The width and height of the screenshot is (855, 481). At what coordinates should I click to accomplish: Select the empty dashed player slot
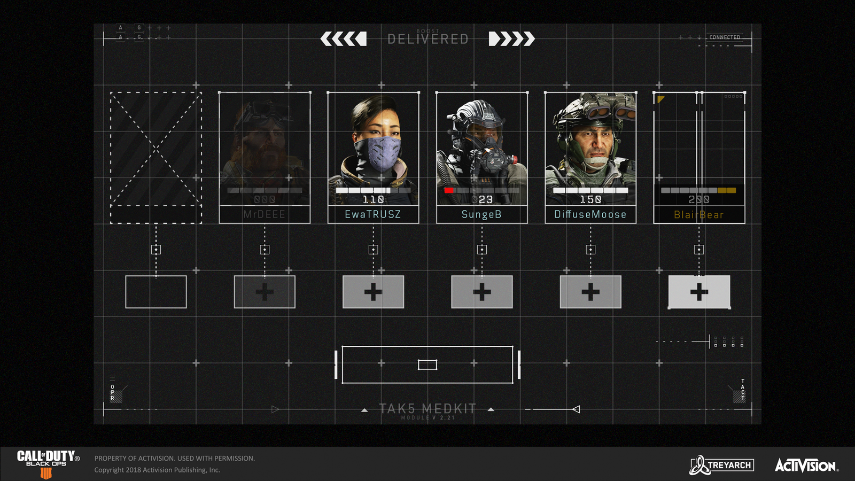click(156, 158)
